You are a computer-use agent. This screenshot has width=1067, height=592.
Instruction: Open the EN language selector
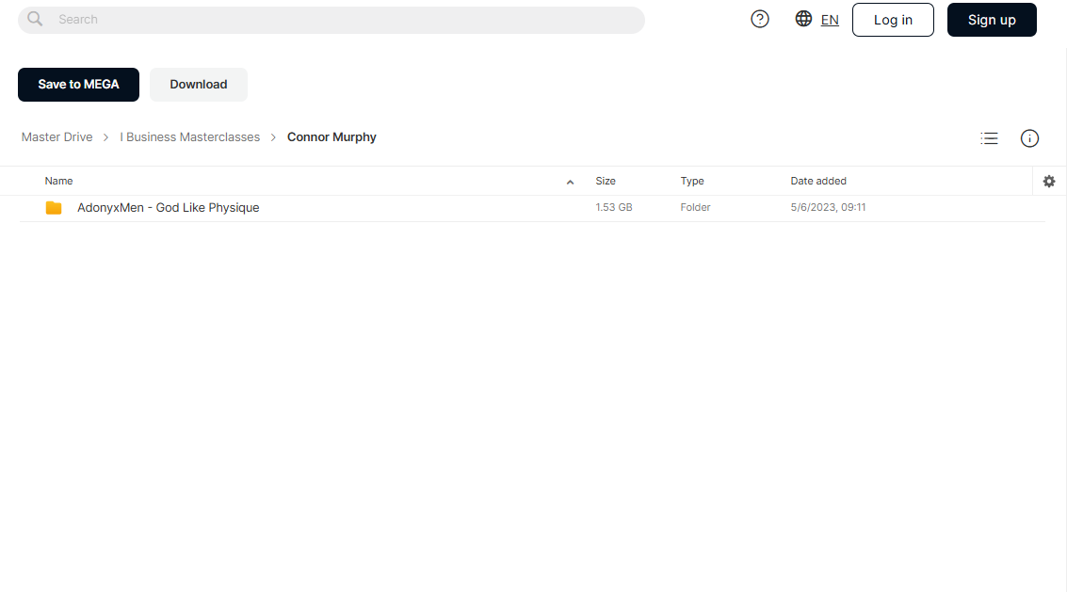(x=830, y=20)
